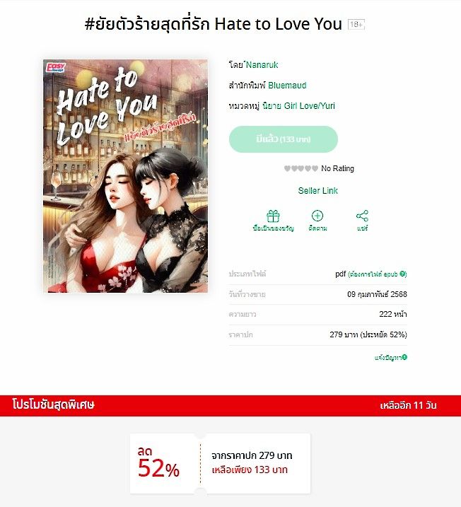Click the มีแล้ว (133 บาท) button
Viewport: 461px width, 507px height.
(x=284, y=139)
